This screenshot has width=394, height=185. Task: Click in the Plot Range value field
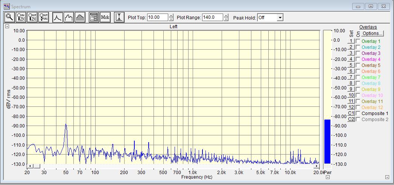click(x=213, y=18)
